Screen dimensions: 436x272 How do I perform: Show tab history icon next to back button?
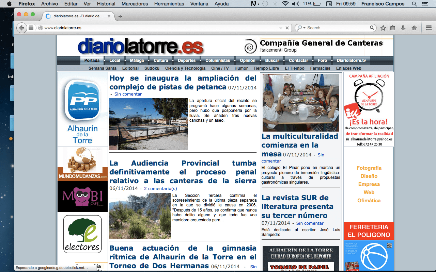click(x=31, y=28)
